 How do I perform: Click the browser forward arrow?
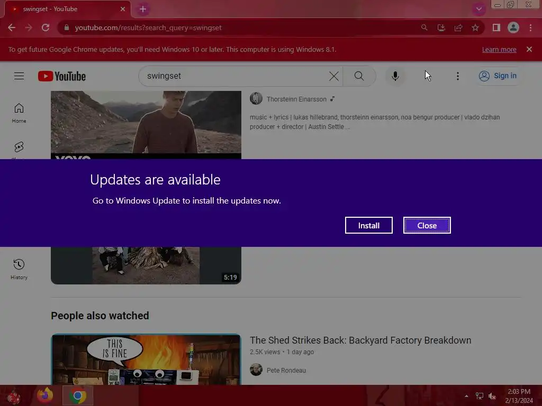click(29, 27)
